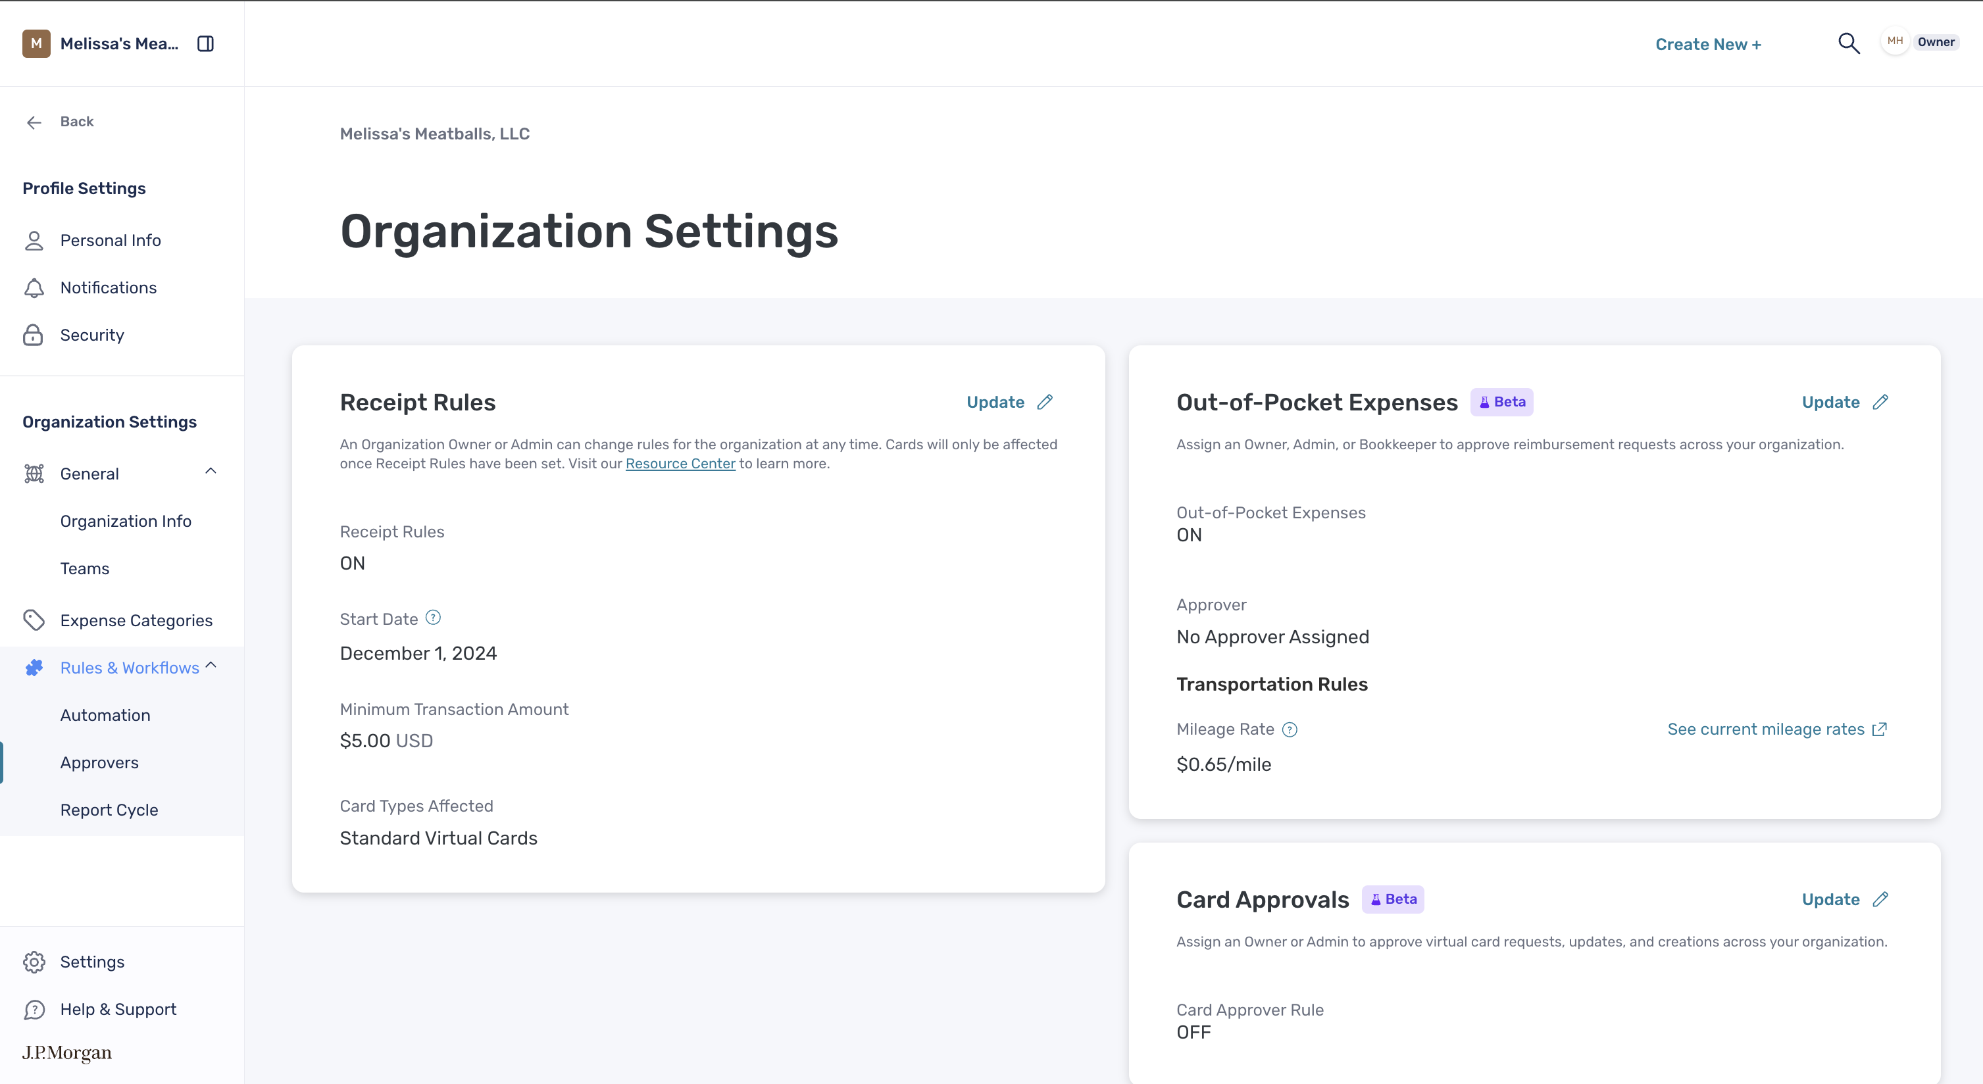Click the Melissa's Mea... organization name
Viewport: 1983px width, 1084px height.
(119, 44)
